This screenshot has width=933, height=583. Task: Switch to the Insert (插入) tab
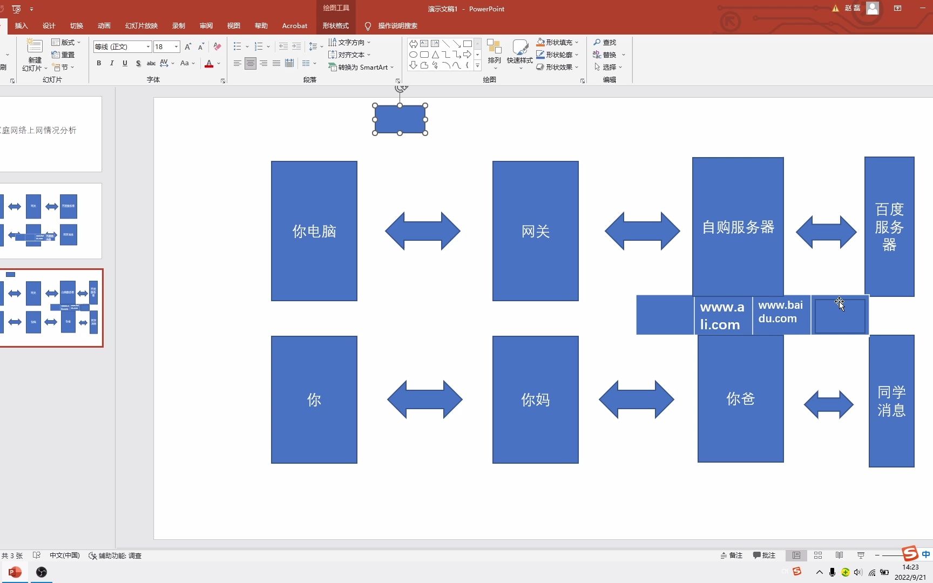click(22, 26)
